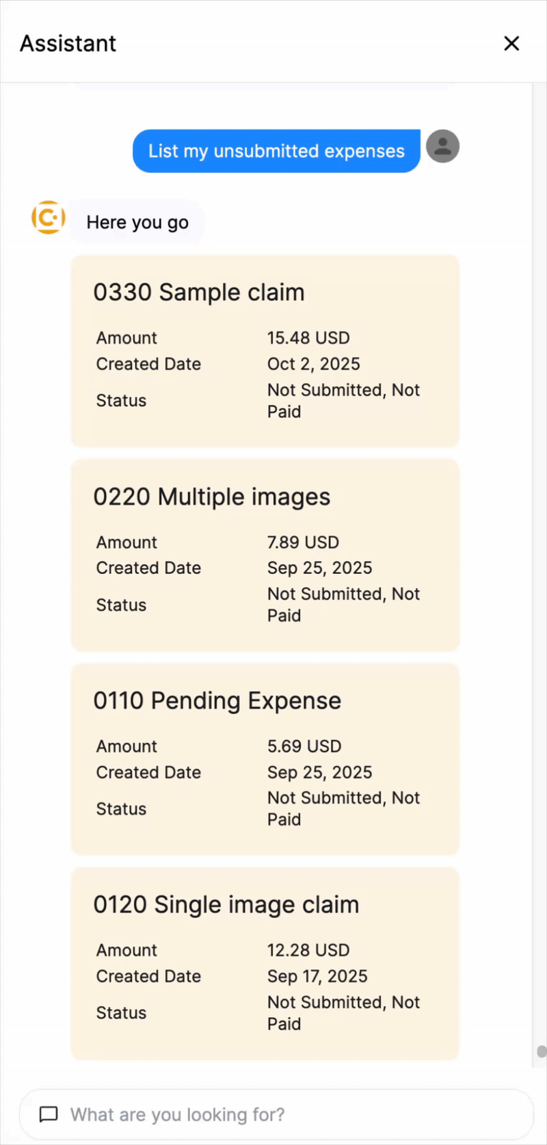Click the orange assistant logo icon
The height and width of the screenshot is (1145, 547).
click(x=49, y=218)
